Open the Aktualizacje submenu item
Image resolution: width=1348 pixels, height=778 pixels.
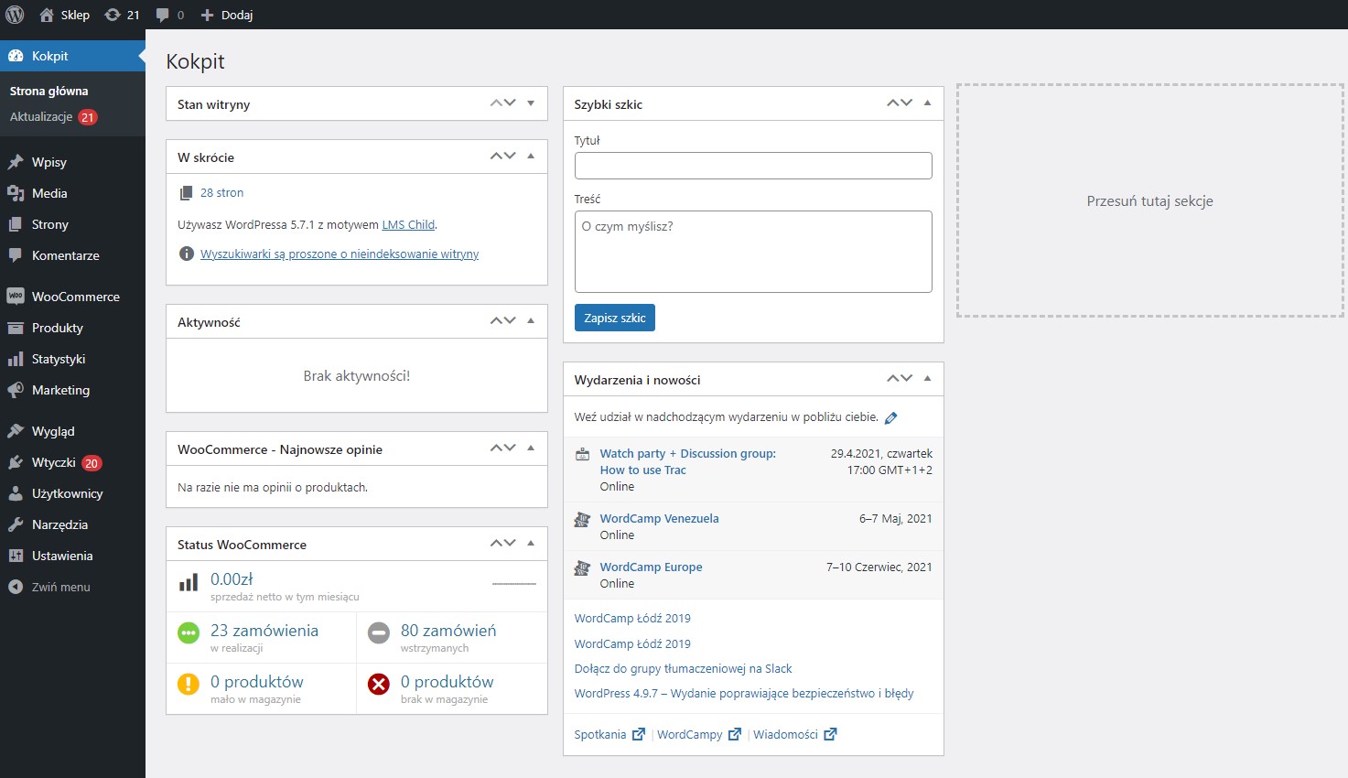click(x=41, y=116)
